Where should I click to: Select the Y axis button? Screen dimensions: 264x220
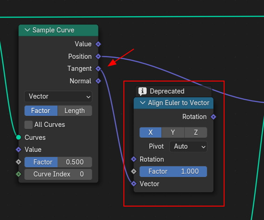[173, 132]
